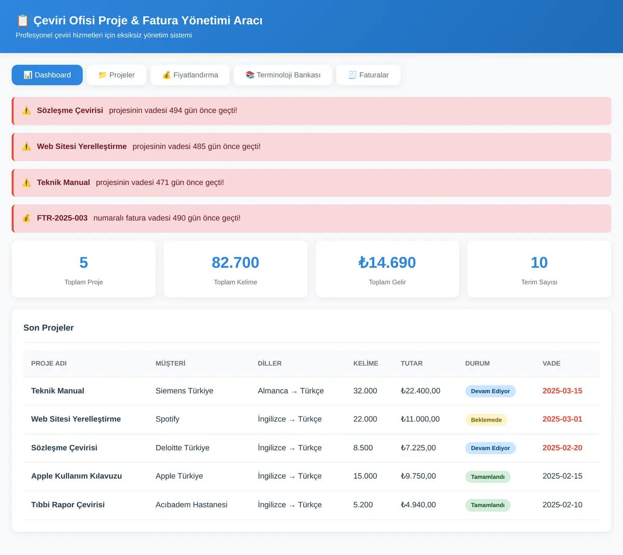Click the MÜŞTERİ column header
Screen dimensions: 623x555
pos(170,363)
